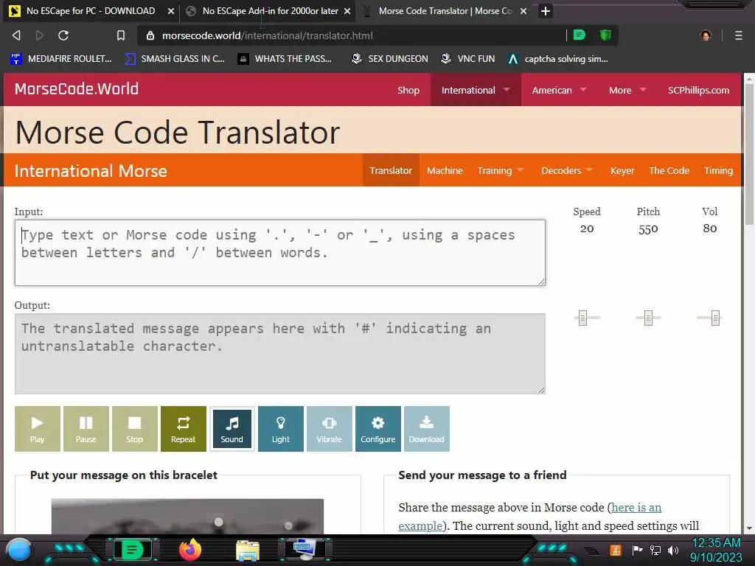Reload the page with the refresh icon
The image size is (755, 566).
[x=63, y=35]
